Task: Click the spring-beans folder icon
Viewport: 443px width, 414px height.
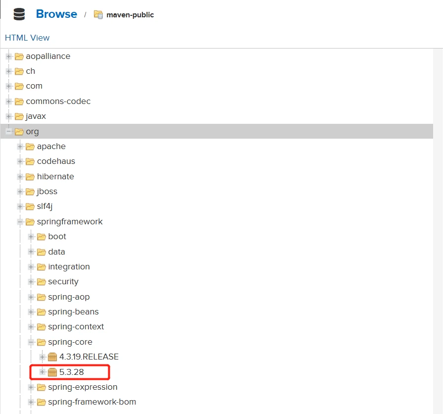Action: (x=41, y=312)
